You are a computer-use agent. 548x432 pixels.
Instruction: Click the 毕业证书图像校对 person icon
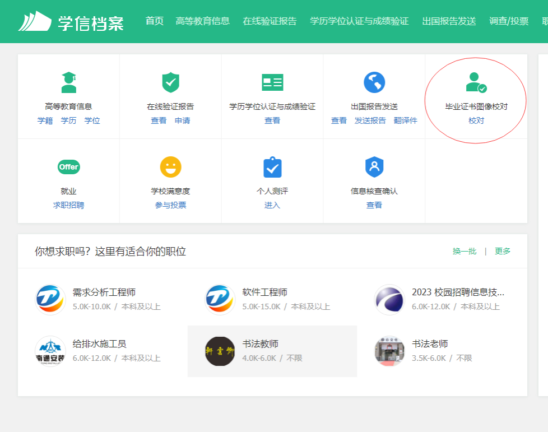point(476,82)
